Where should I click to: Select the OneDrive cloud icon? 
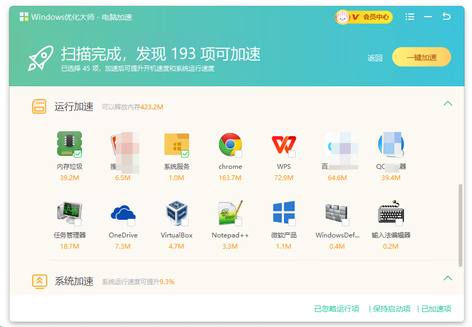point(123,213)
